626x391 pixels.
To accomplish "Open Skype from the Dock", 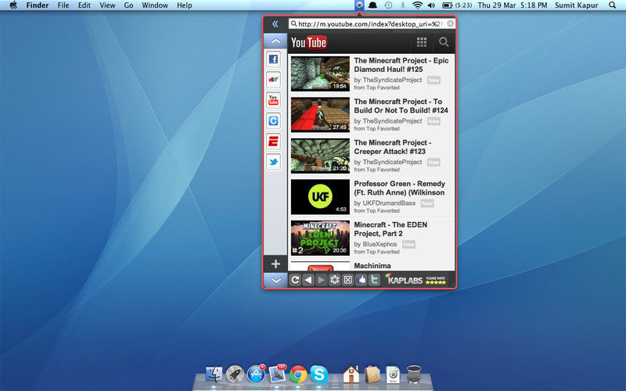I will (x=319, y=375).
